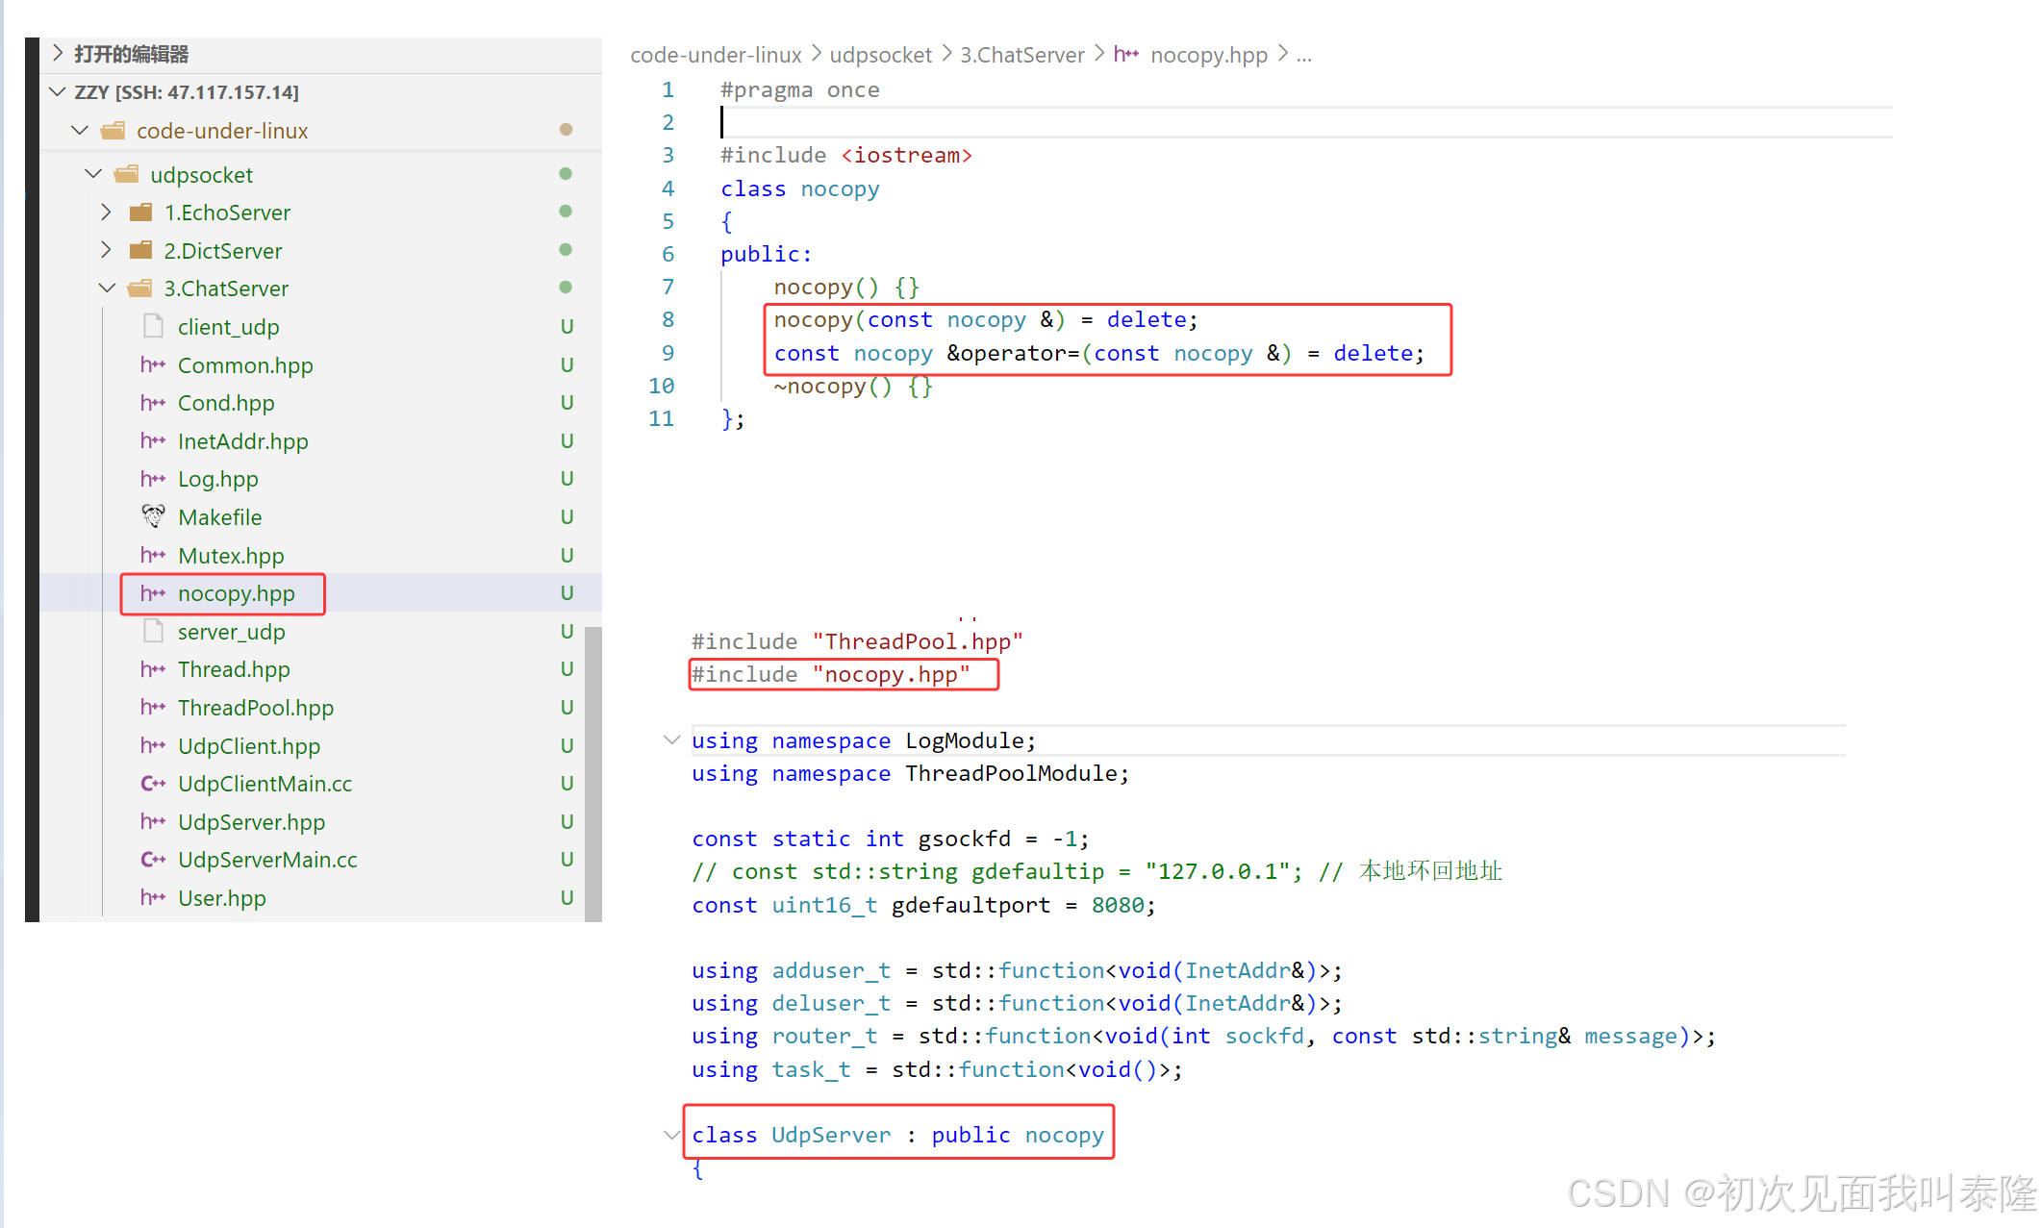This screenshot has width=2042, height=1228.
Task: Open ThreadPool.hpp in the file tree
Action: tap(255, 708)
